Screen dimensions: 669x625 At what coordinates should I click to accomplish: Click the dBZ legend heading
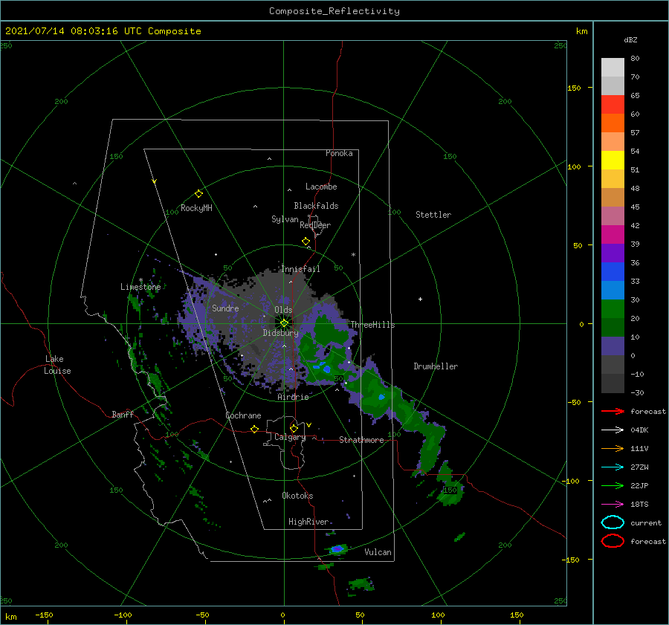coord(630,39)
